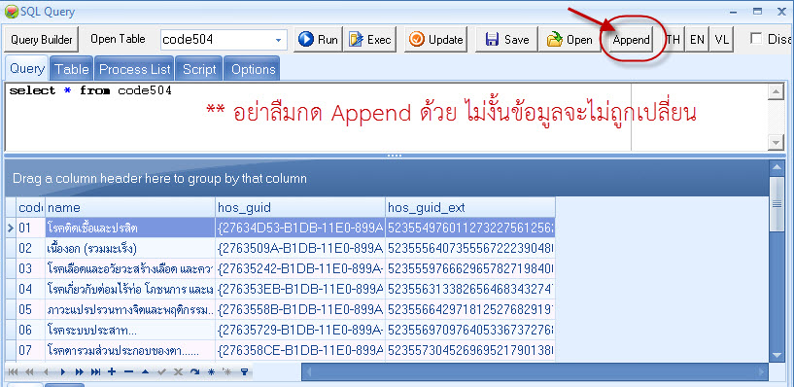The height and width of the screenshot is (387, 794).
Task: Click hos_guid cell '{2763509A-B1DB-11E0-899A'
Action: [300, 248]
